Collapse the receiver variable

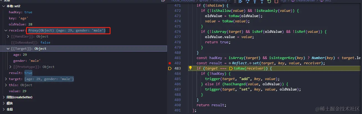[x=6, y=30]
